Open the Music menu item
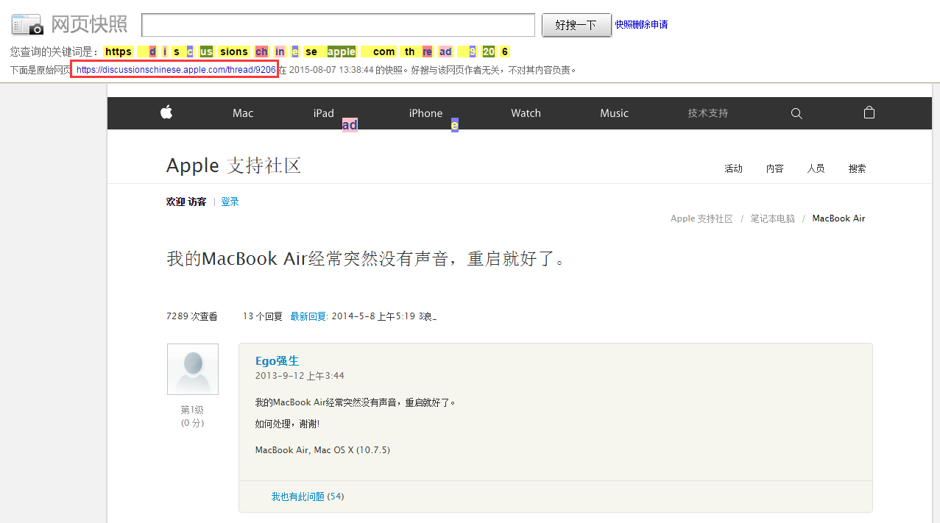Viewport: 940px width, 523px height. click(x=614, y=113)
